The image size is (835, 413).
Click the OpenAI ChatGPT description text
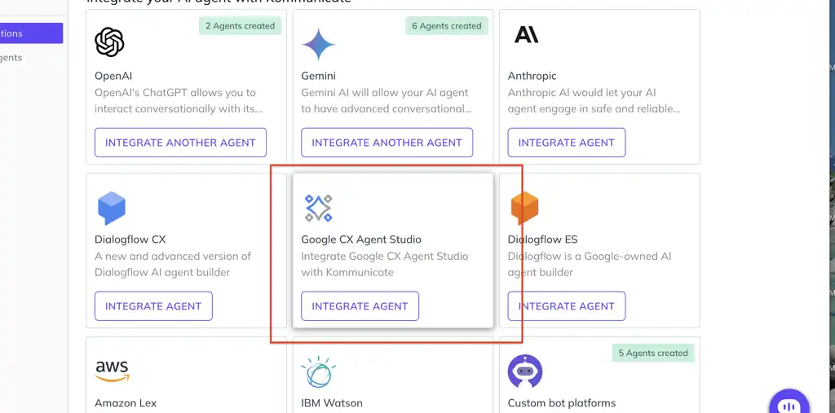point(179,100)
